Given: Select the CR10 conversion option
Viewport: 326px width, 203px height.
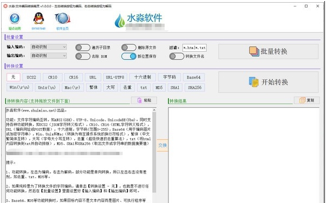Looking at the screenshot, I should (x=53, y=77).
